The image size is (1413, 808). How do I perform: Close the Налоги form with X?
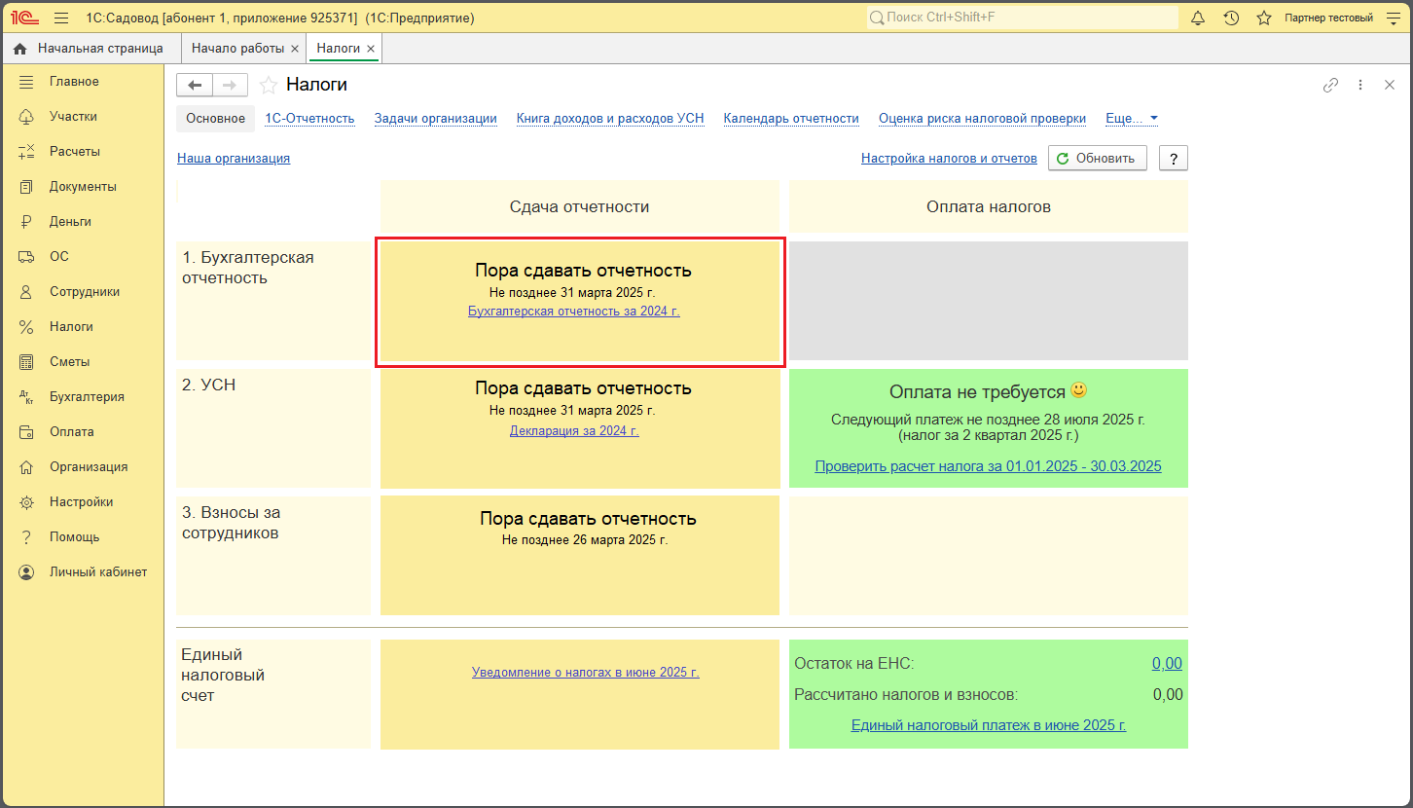[x=1390, y=86]
